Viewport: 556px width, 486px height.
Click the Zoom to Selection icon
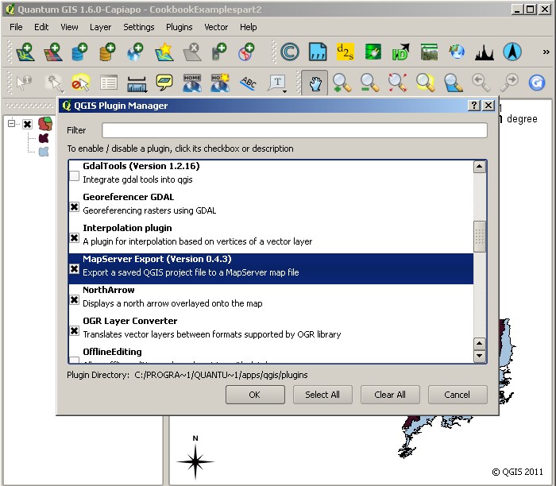[425, 83]
